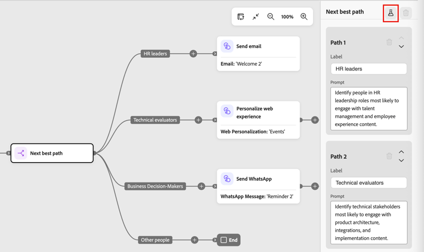This screenshot has width=424, height=252.
Task: Click the Web Personalization: 'Events' detail text
Action: pos(253,132)
